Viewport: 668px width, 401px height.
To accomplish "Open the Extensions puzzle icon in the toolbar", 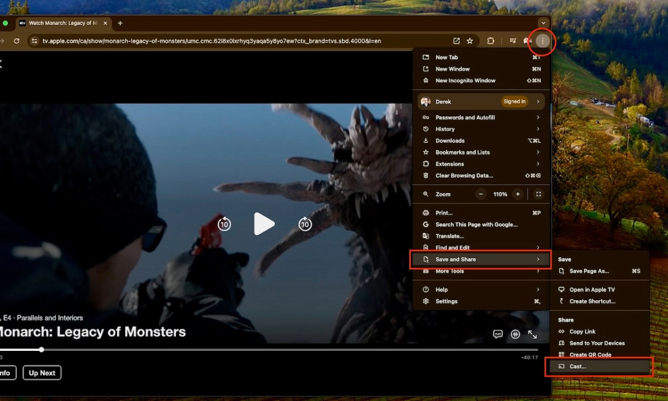I will [x=490, y=41].
